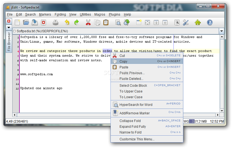This screenshot has height=148, width=232.
Task: Choose Select Code Block menu entry
Action: click(147, 86)
